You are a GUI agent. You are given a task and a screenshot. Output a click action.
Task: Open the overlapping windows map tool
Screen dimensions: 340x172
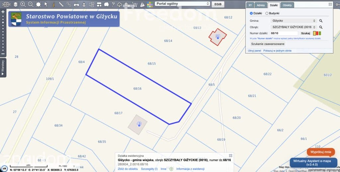(92, 4)
